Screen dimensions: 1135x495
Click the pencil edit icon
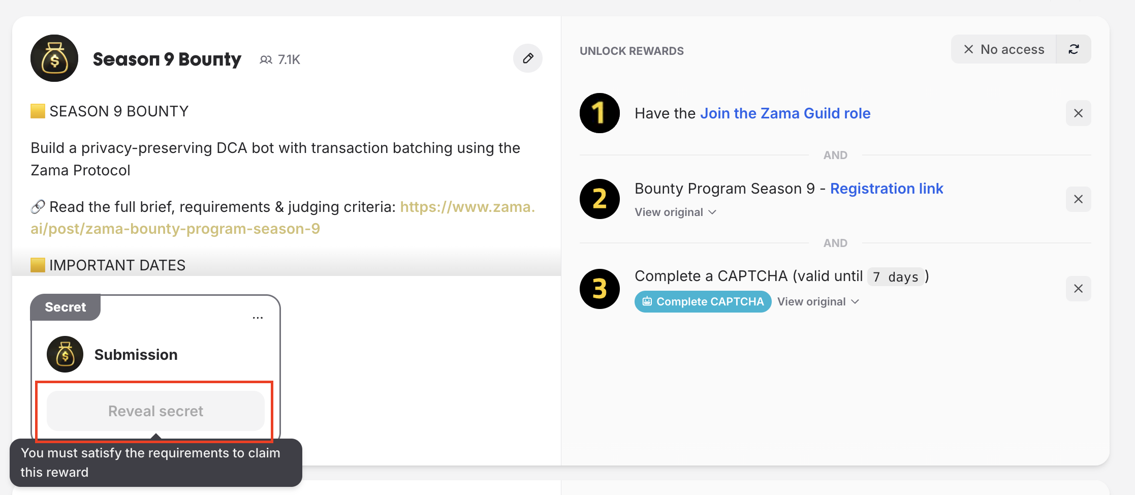click(528, 58)
